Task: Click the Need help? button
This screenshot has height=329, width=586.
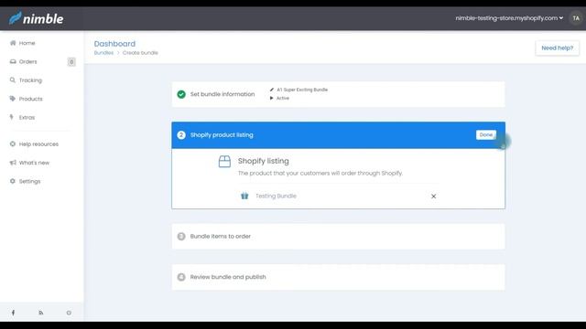Action: (x=558, y=48)
